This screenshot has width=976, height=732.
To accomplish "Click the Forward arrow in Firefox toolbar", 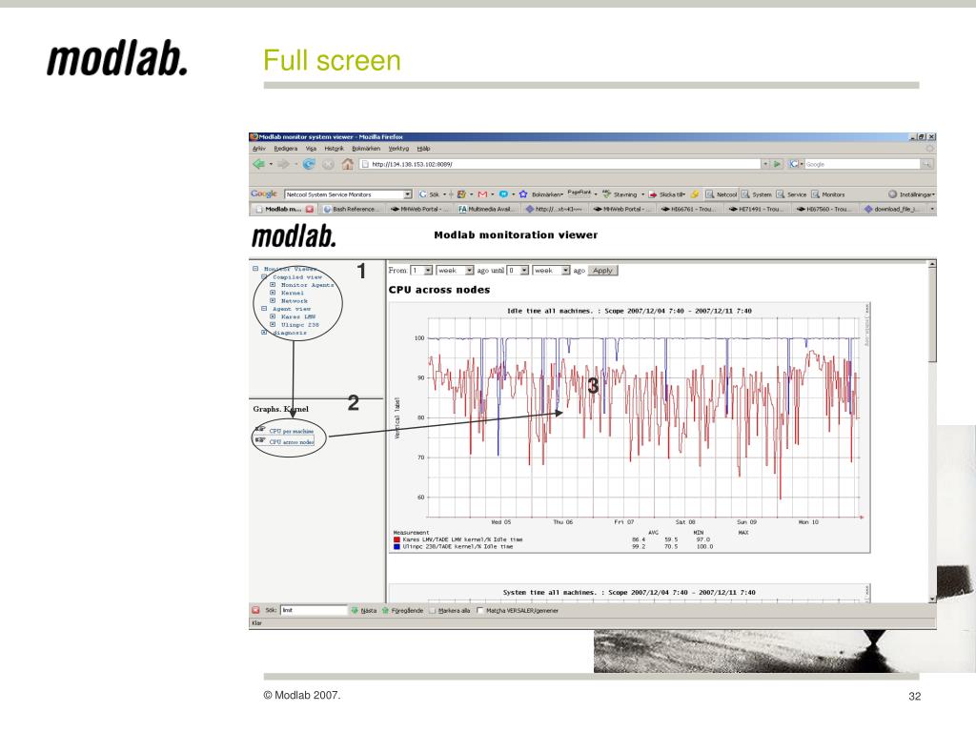I will coord(283,164).
